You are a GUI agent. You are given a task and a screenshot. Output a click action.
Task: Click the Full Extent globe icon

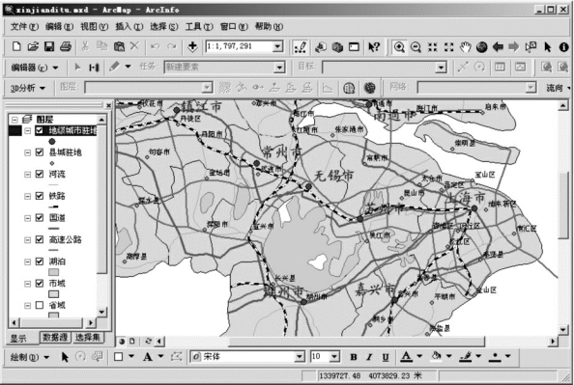pos(482,47)
